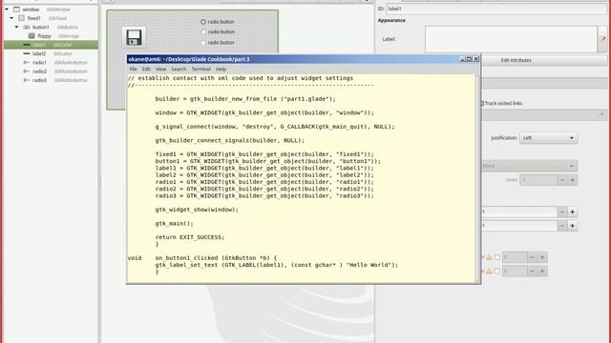The width and height of the screenshot is (611, 343).
Task: Click the terminal title bar text
Action: coord(189,59)
